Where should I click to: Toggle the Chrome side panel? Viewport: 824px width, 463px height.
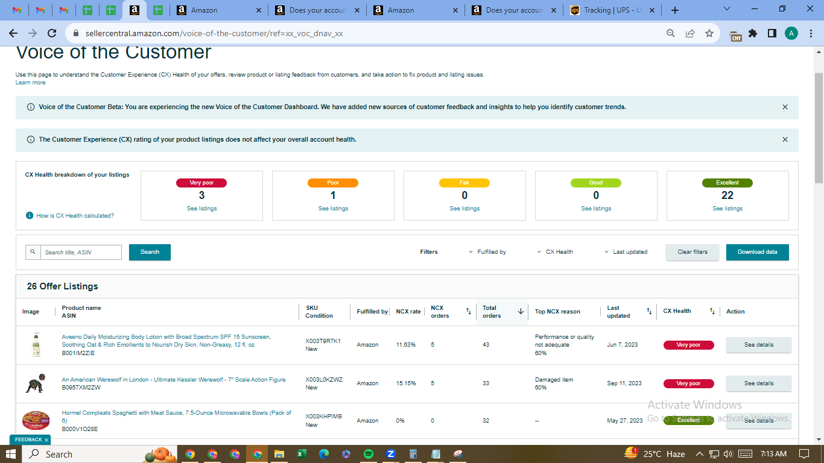(772, 33)
